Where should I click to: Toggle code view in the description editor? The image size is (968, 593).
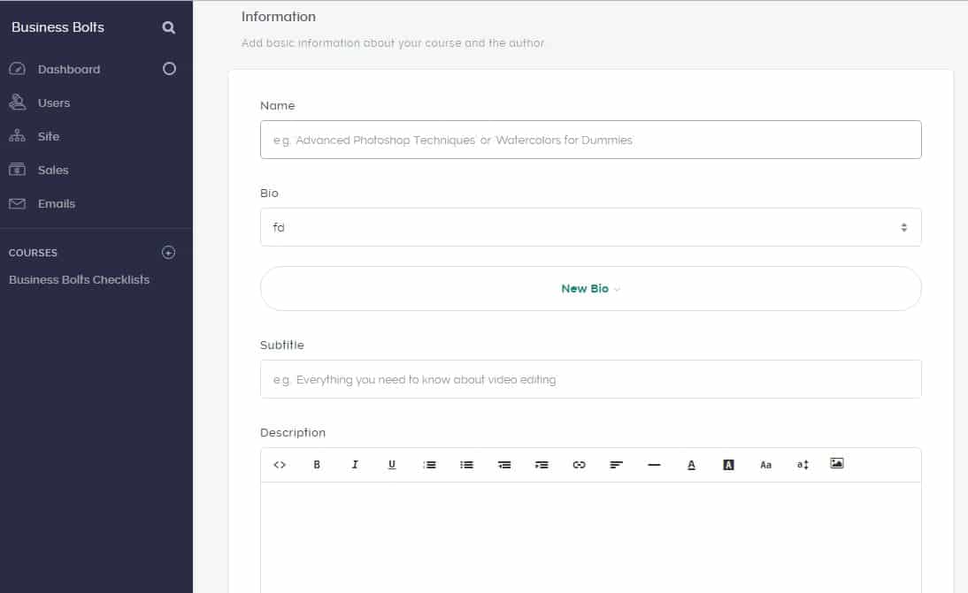[280, 465]
